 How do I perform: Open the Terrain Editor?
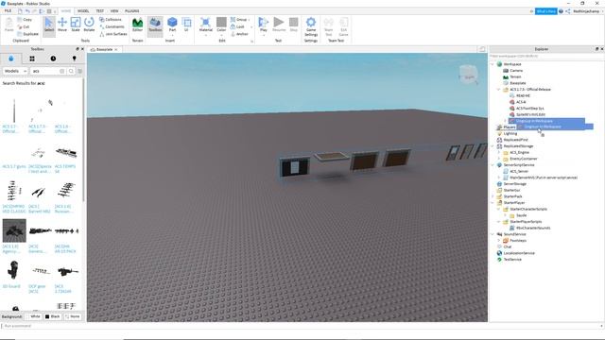[x=137, y=25]
